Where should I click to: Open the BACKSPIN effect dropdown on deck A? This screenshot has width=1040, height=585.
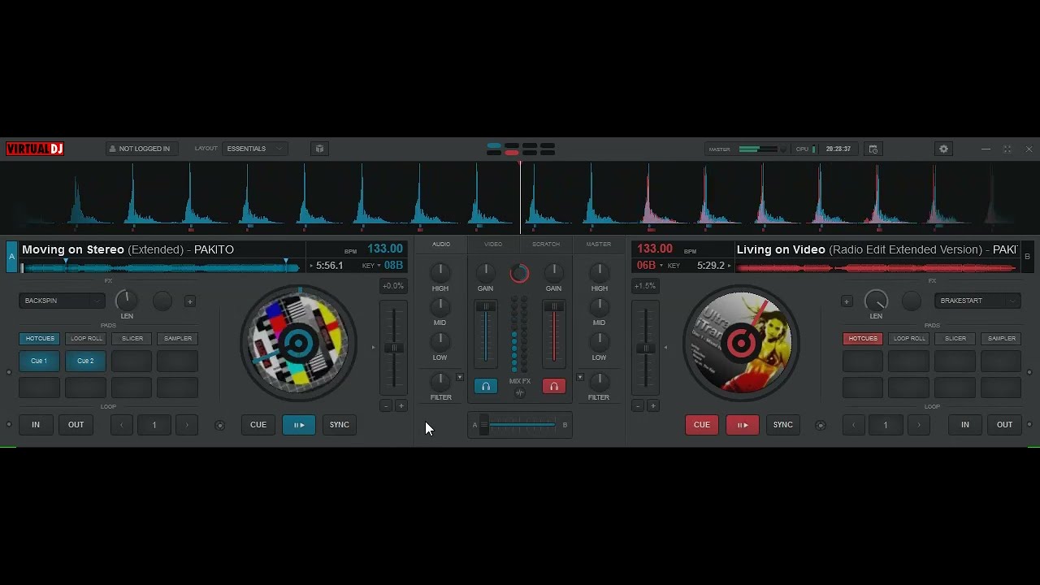click(x=62, y=301)
